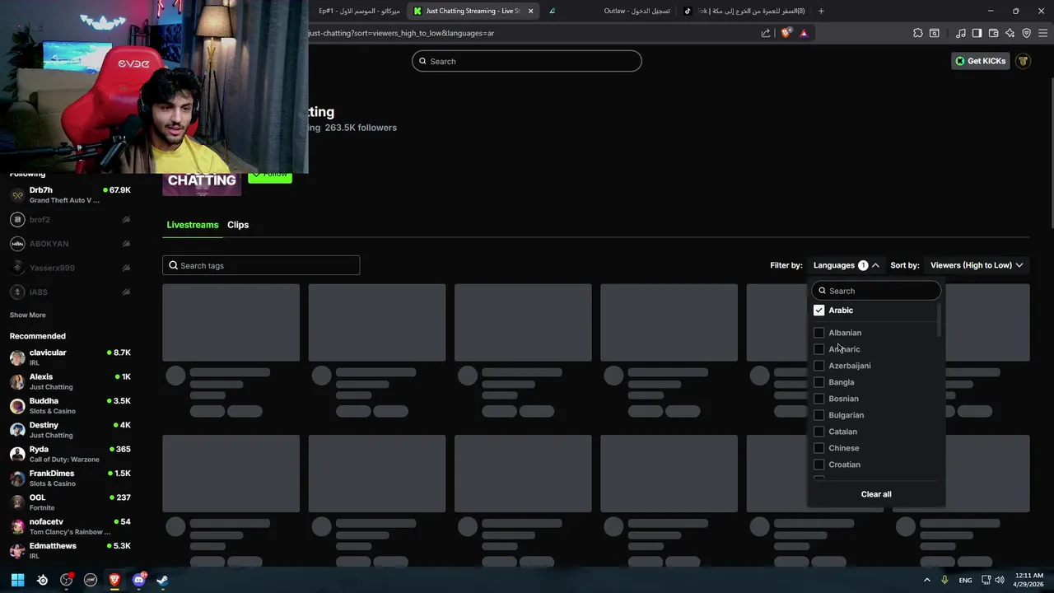Screen dimensions: 1054x593
Task: Click the ABOKYAN channel avatar
Action: pyautogui.click(x=17, y=244)
